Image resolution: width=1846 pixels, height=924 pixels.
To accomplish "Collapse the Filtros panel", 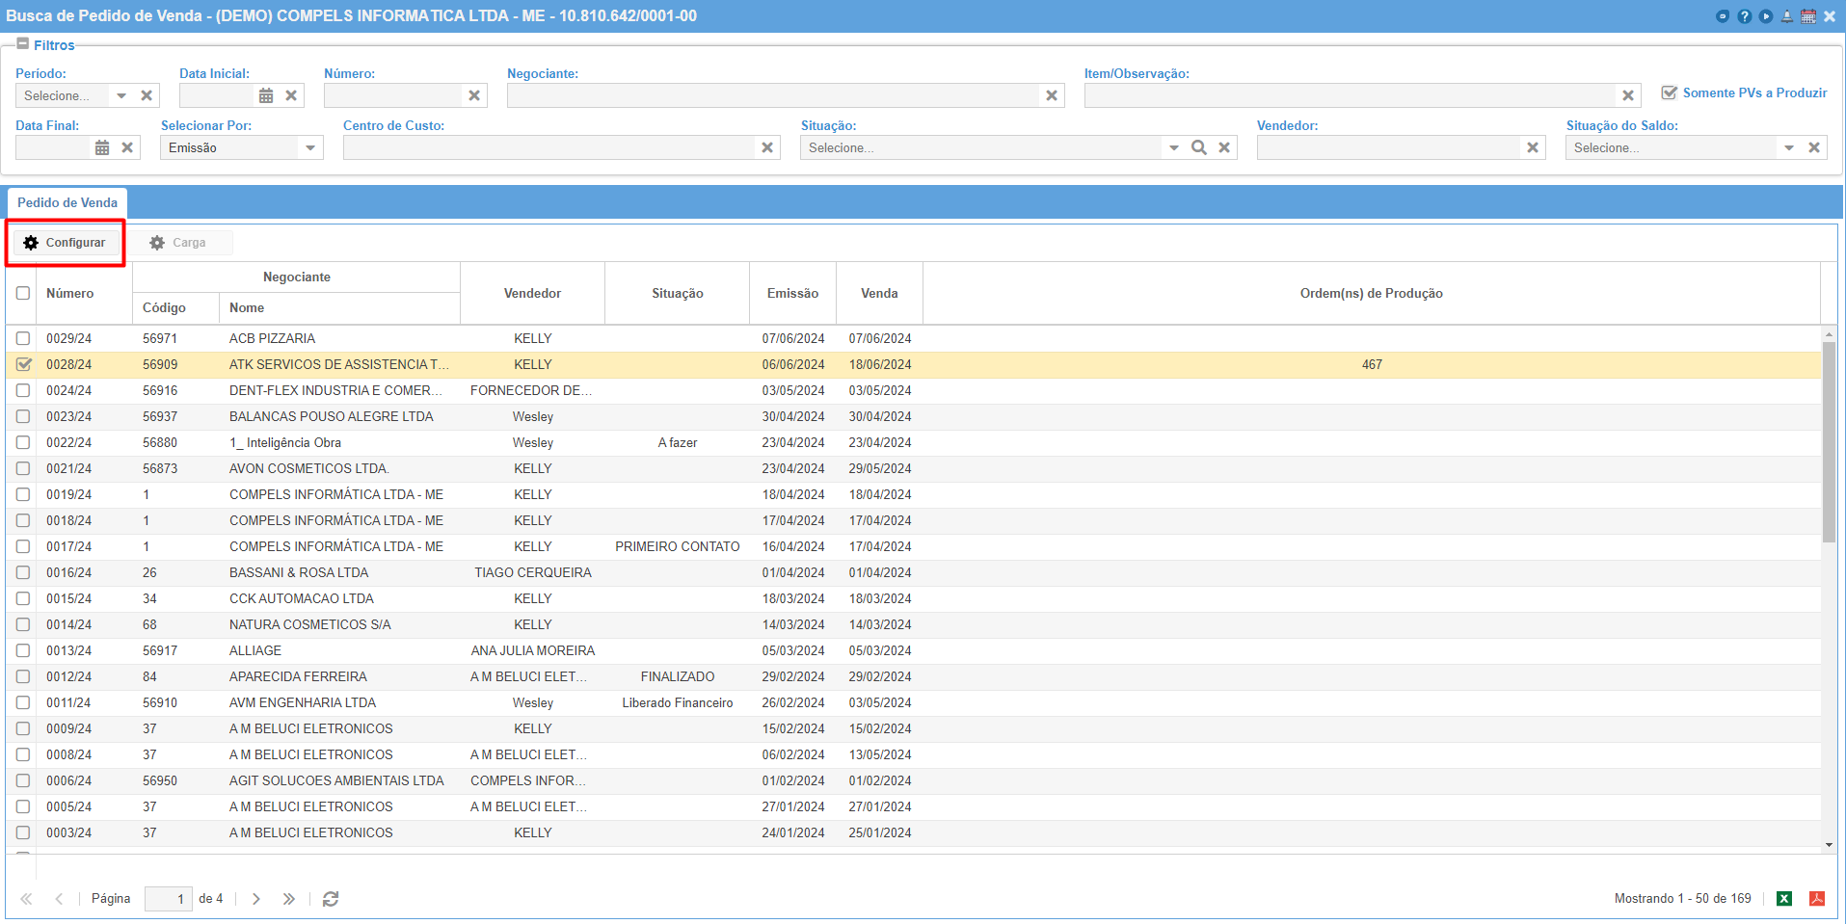I will point(23,44).
